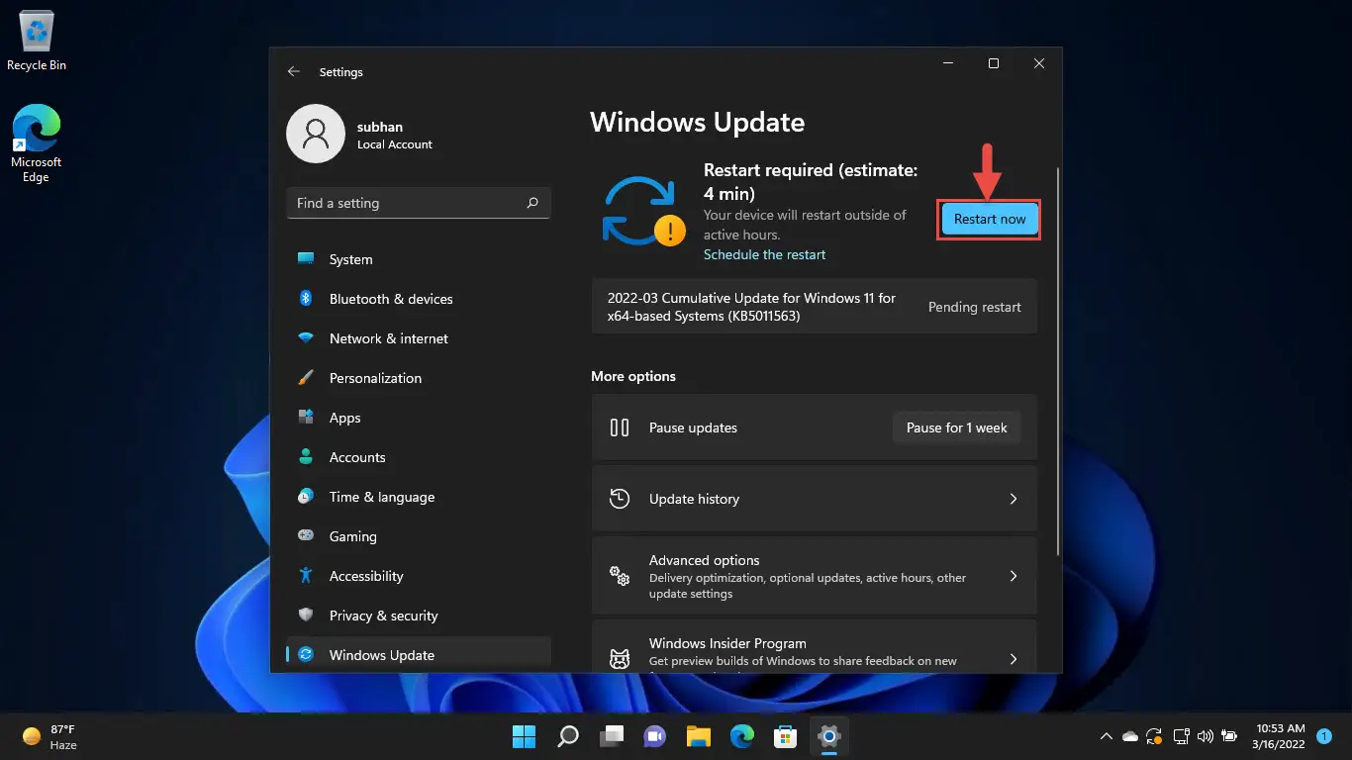Open the subhan user profile avatar

pyautogui.click(x=315, y=134)
